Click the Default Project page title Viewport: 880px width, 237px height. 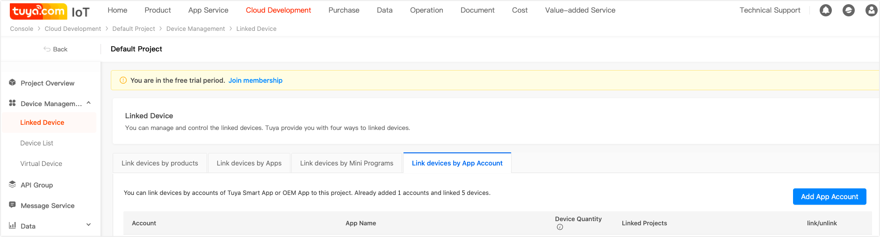coord(137,49)
